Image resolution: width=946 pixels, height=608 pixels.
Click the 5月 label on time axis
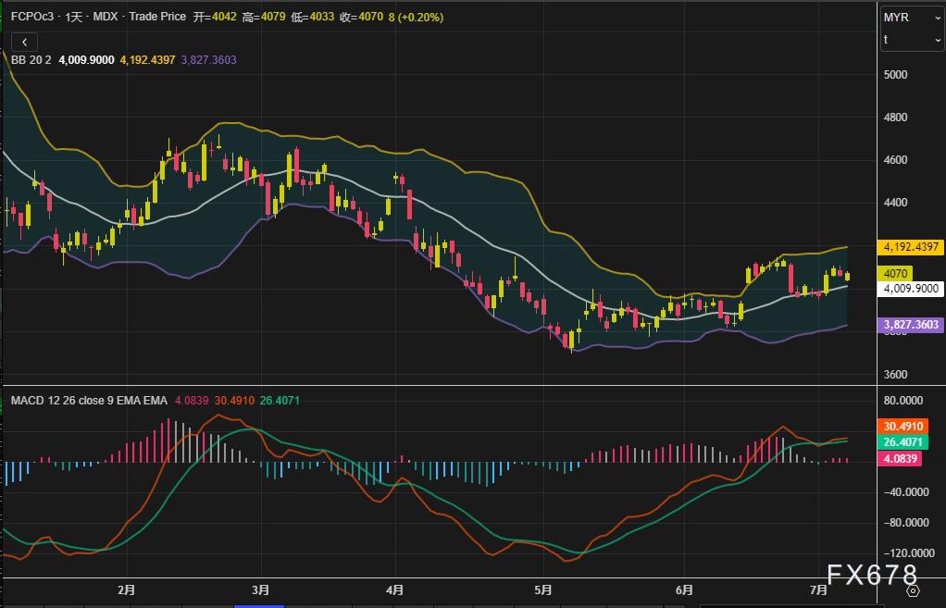542,589
